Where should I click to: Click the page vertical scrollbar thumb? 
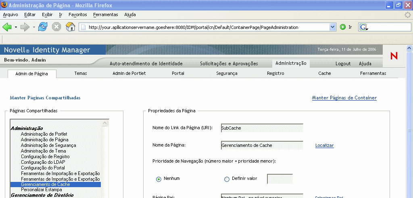coord(409,131)
